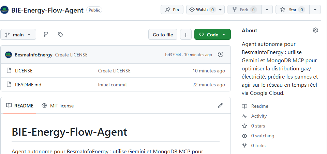View commit history clock icon
Screen dimensions: 327x154
(220, 55)
